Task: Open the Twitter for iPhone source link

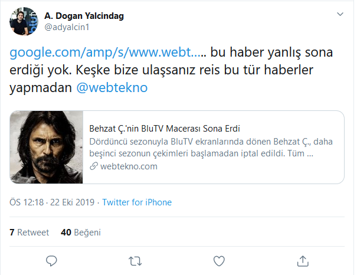Action: [x=137, y=202]
